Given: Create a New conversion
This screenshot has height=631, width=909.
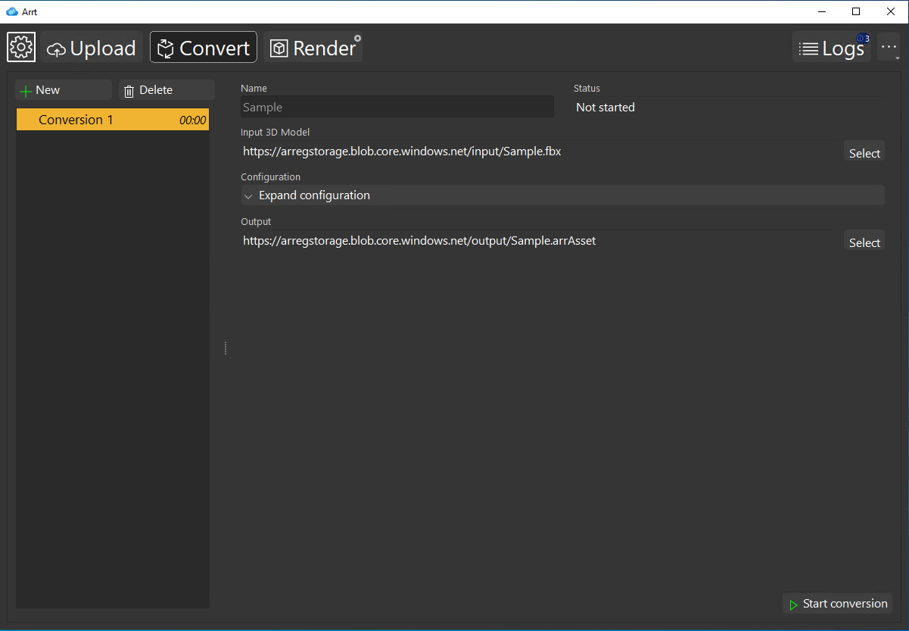Looking at the screenshot, I should click(64, 90).
